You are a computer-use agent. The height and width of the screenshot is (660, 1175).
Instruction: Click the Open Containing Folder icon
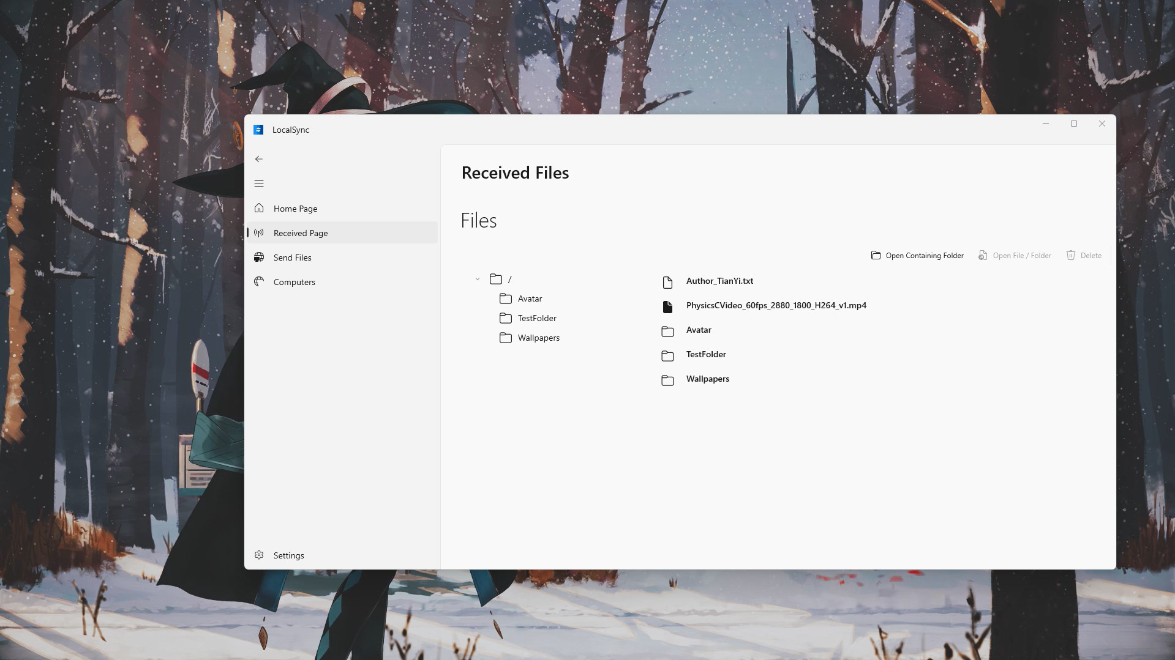[876, 255]
